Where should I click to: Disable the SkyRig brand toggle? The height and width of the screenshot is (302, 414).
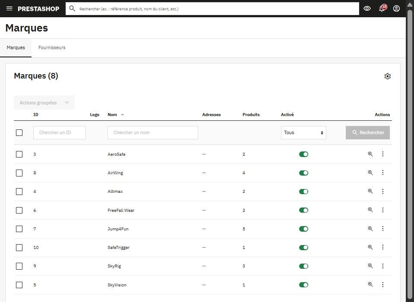coord(303,266)
